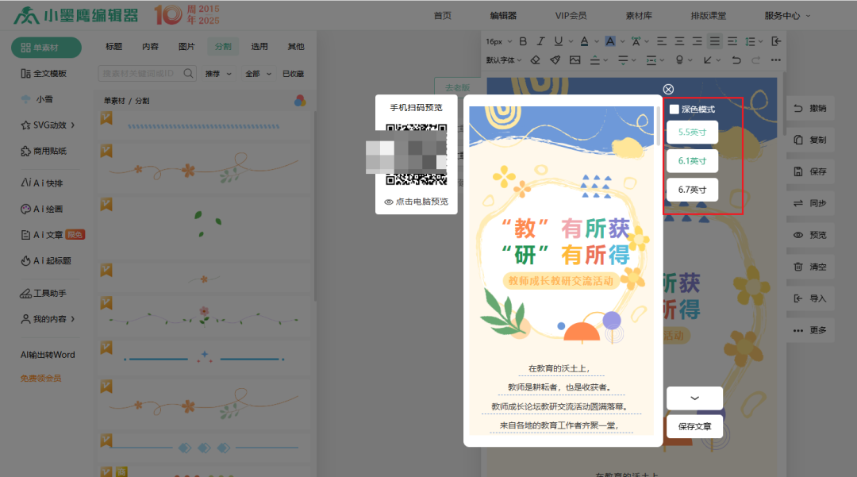Image resolution: width=857 pixels, height=477 pixels.
Task: Expand the chevron below the phone preview
Action: (694, 398)
